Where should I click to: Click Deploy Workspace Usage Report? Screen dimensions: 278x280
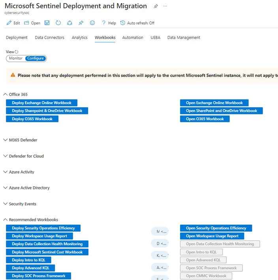click(x=39, y=236)
